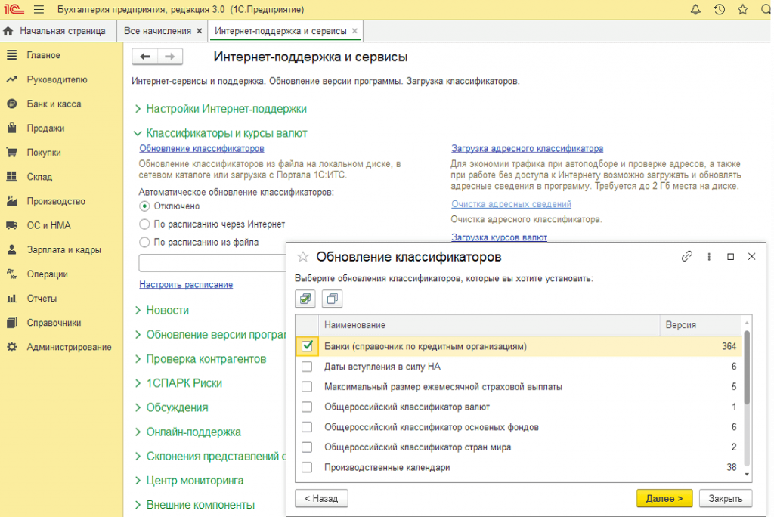Viewport: 774px width, 517px height.
Task: Open favorites star in top bar
Action: (x=742, y=9)
